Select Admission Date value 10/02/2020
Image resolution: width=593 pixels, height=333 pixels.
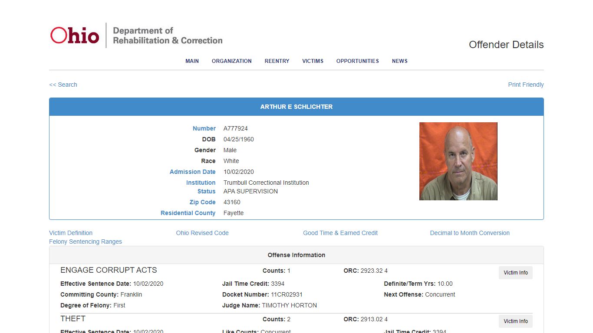tap(239, 172)
